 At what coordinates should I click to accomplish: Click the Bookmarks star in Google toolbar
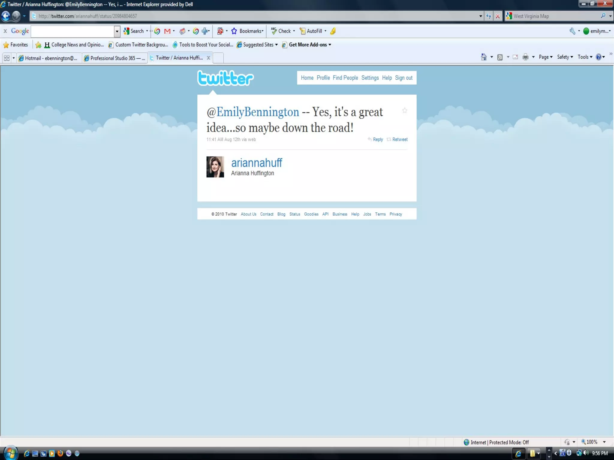click(234, 31)
